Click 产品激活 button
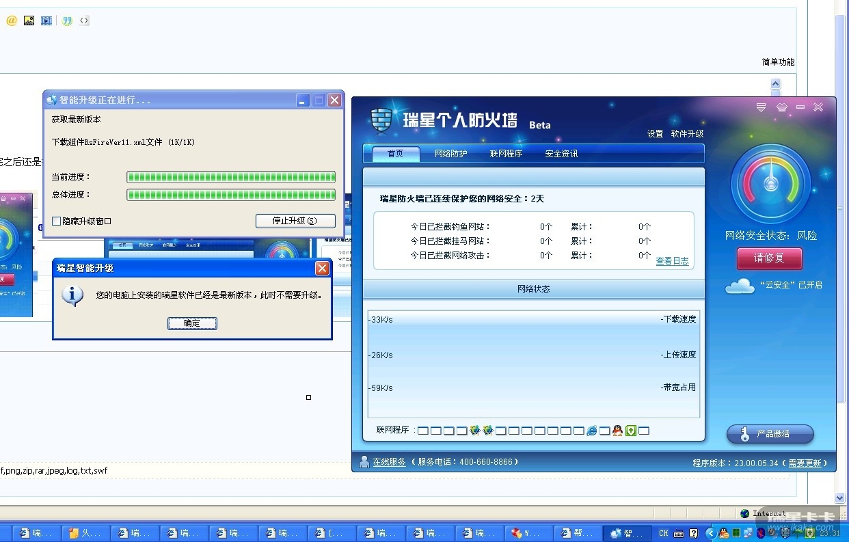Image resolution: width=849 pixels, height=542 pixels. [770, 434]
